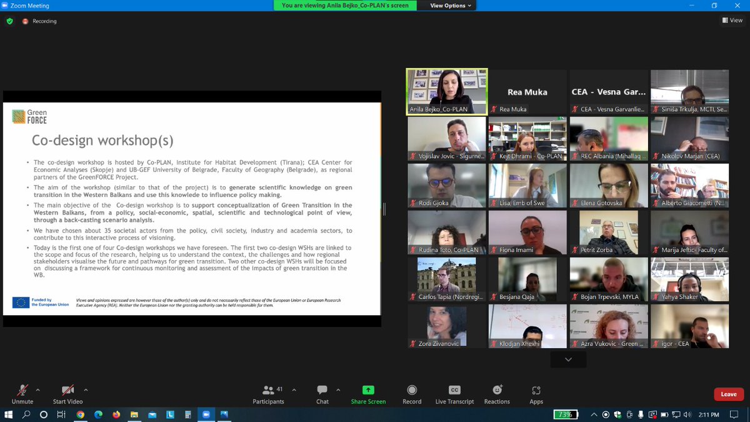This screenshot has height=422, width=750.
Task: Open Photos app from taskbar
Action: [224, 414]
